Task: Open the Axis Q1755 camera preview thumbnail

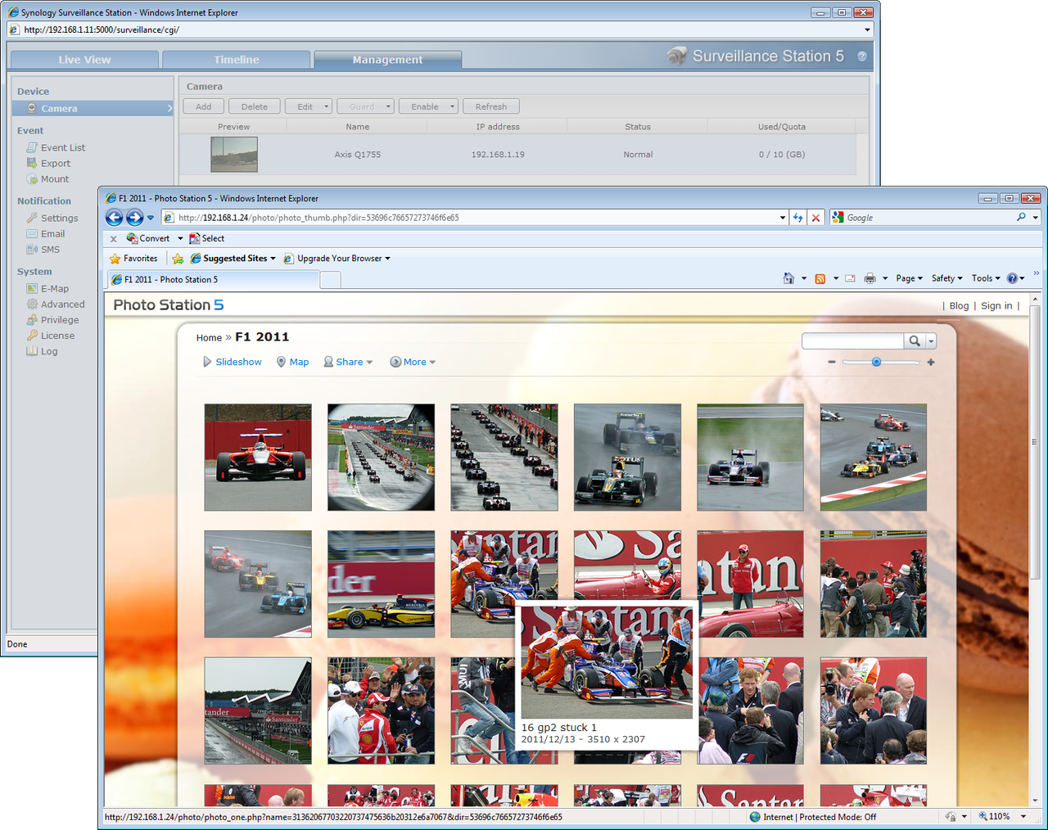Action: (x=234, y=155)
